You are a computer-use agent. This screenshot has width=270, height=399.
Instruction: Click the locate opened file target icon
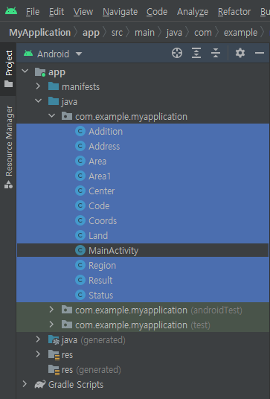pyautogui.click(x=177, y=53)
